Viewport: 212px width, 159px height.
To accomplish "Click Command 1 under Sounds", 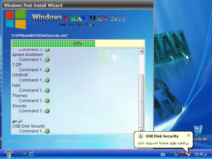I will click(x=32, y=111).
